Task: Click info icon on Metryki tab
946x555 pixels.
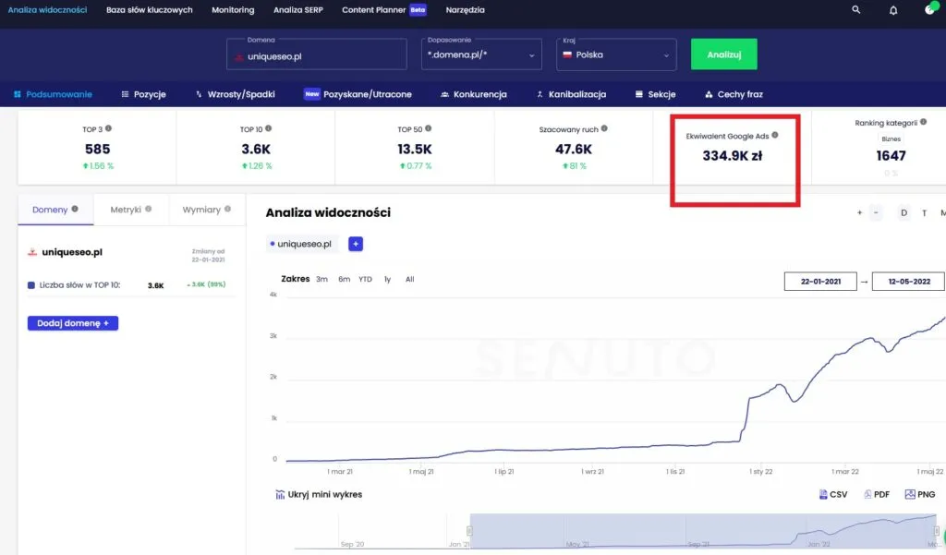Action: (x=149, y=209)
